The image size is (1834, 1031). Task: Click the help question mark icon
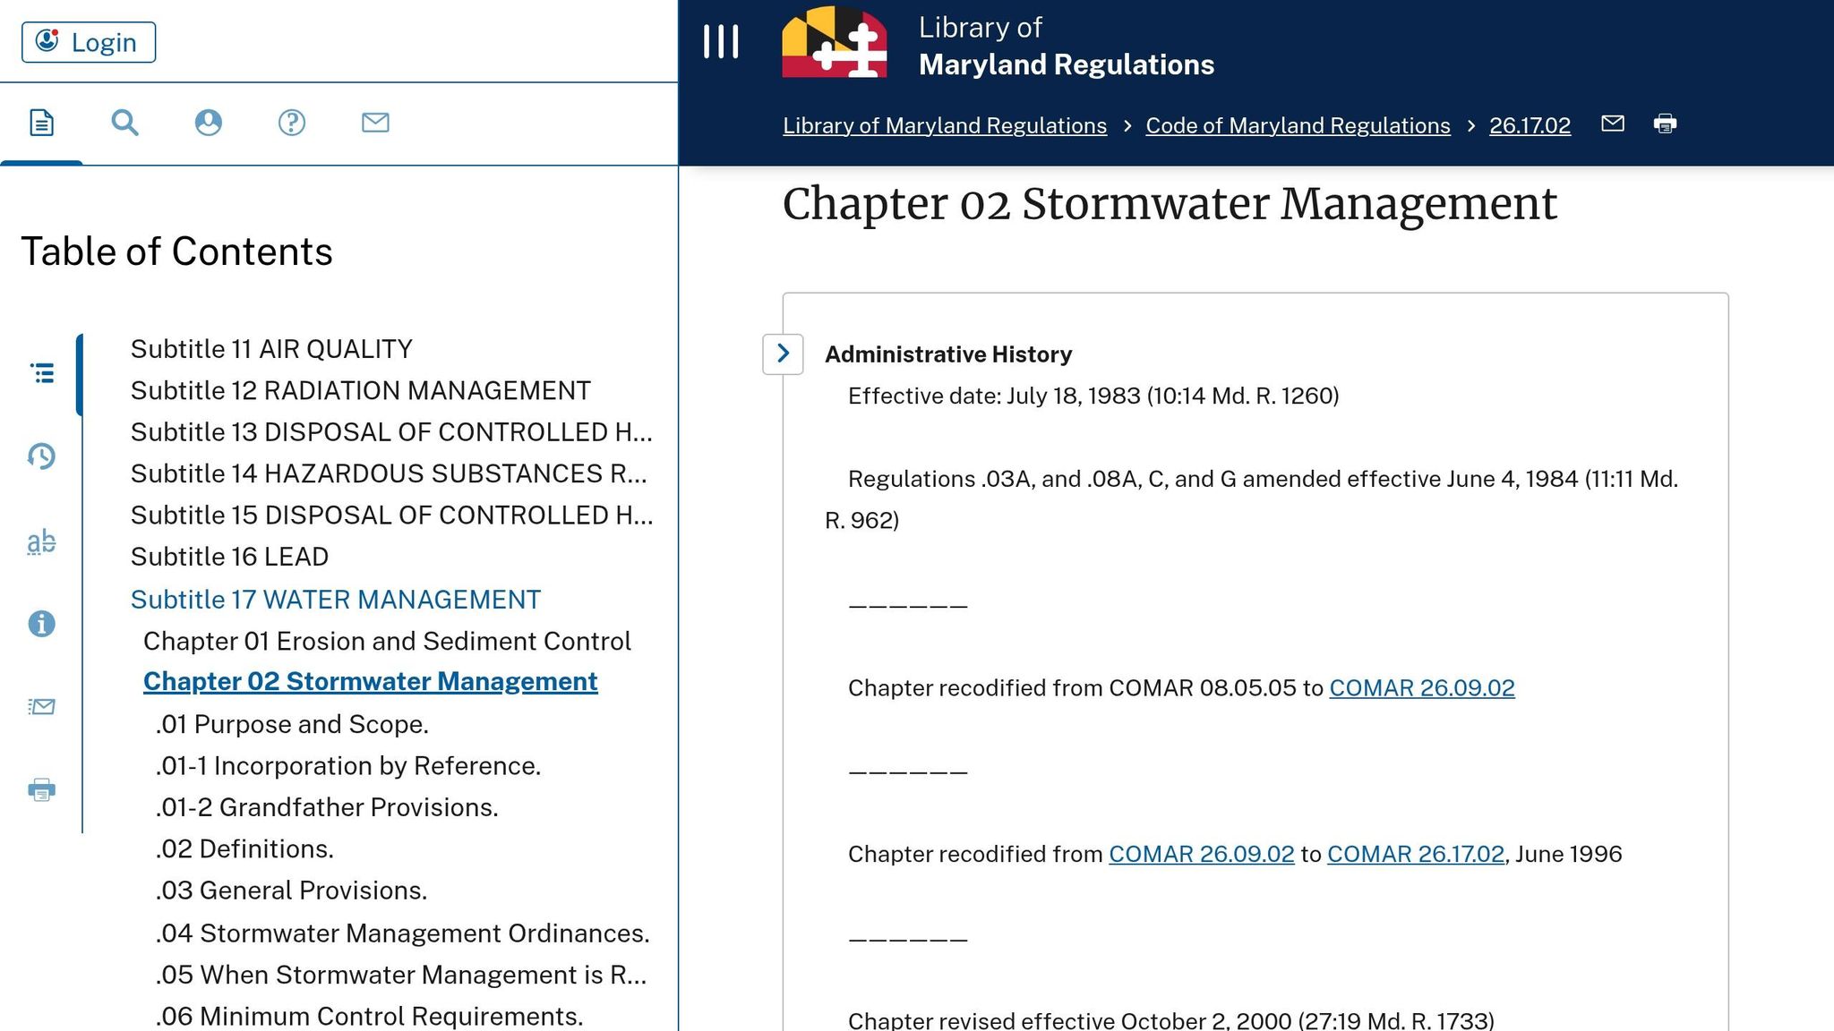click(x=292, y=123)
